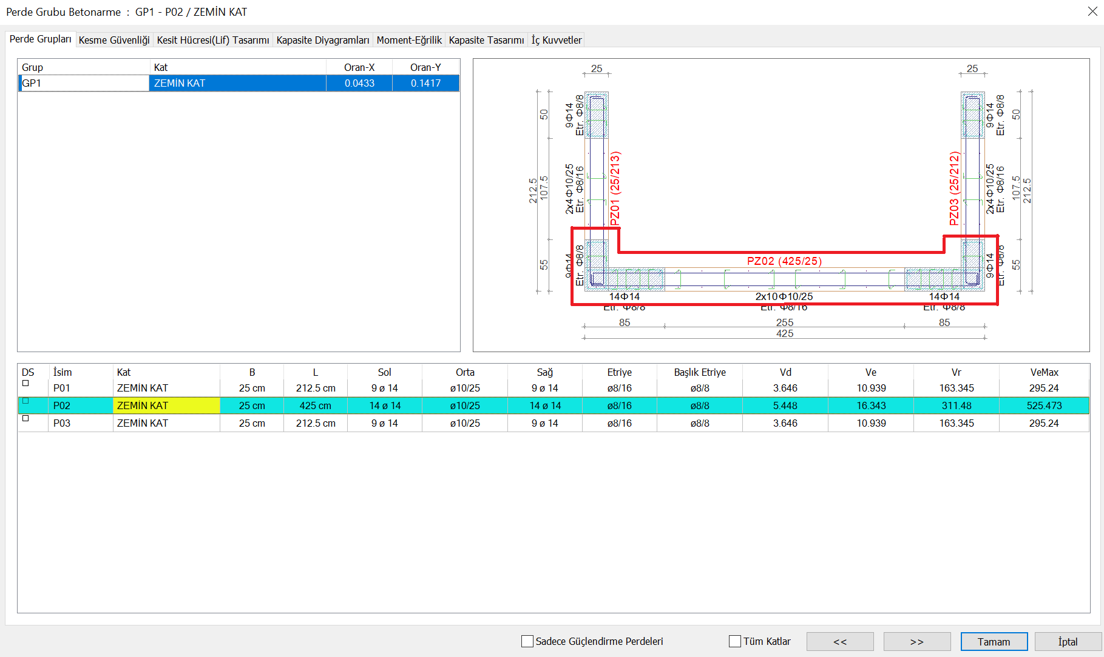Viewport: 1104px width, 657px height.
Task: Click the Başlık Etriye column header
Action: pos(700,372)
